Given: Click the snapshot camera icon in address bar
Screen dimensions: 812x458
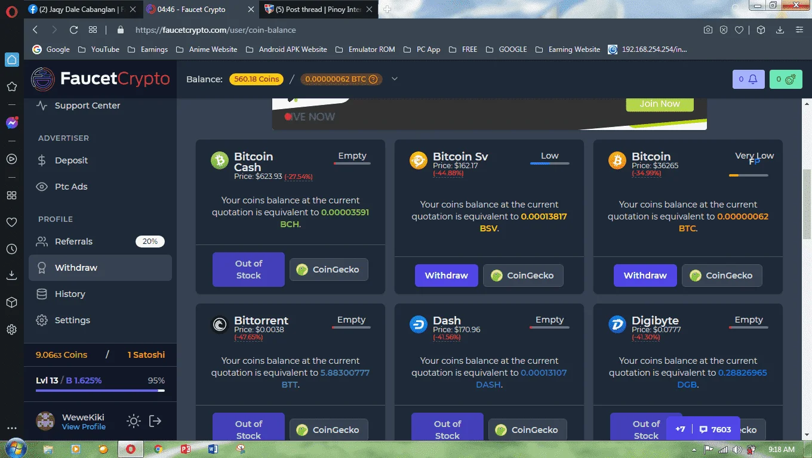Looking at the screenshot, I should coord(708,30).
